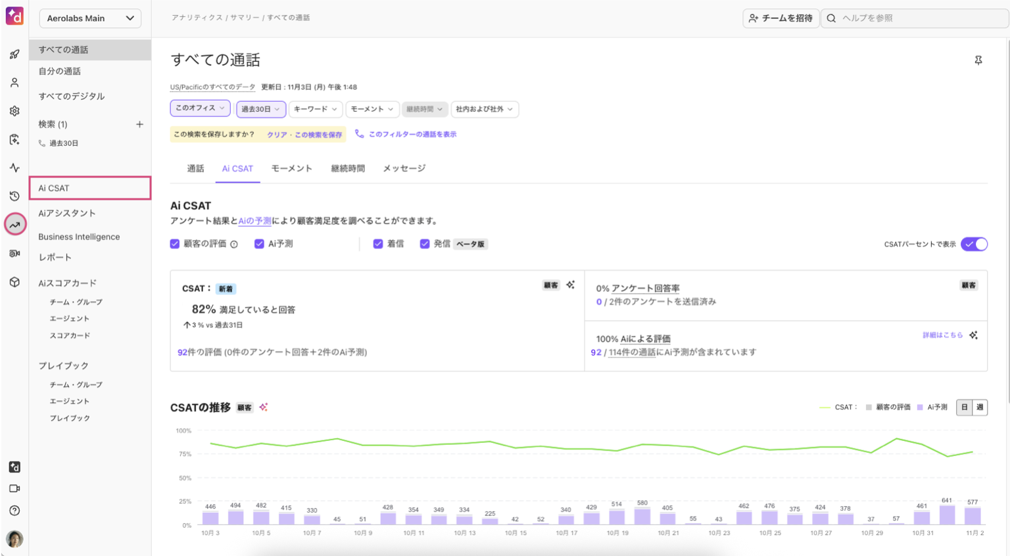The image size is (1010, 556).
Task: Click the 114件の通話 link
Action: 632,352
